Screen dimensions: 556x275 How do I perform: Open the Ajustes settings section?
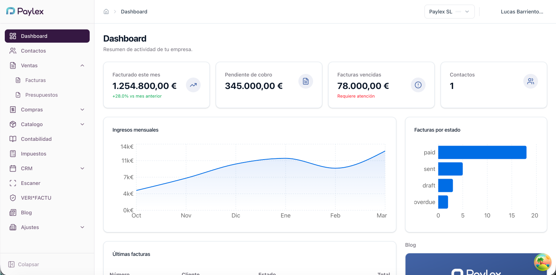(82, 227)
